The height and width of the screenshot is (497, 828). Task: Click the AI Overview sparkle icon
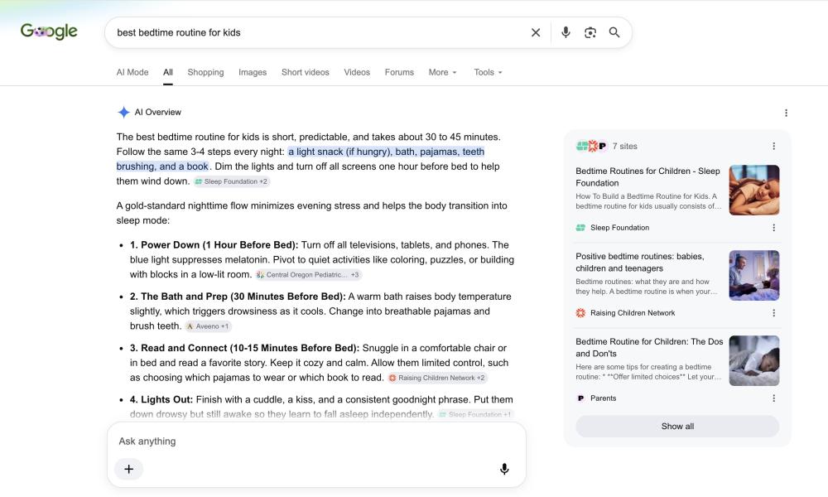point(123,112)
